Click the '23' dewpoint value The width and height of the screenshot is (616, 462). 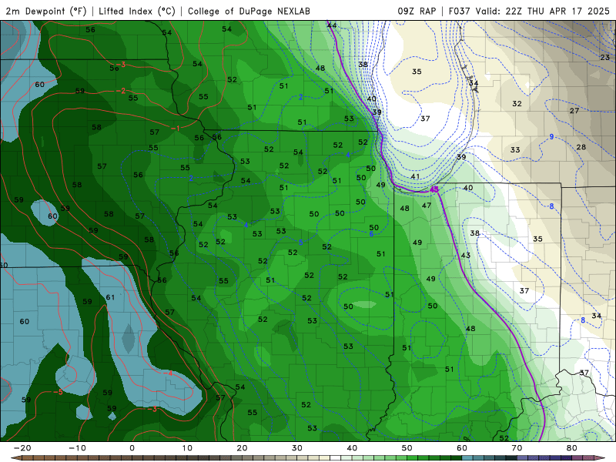point(605,57)
